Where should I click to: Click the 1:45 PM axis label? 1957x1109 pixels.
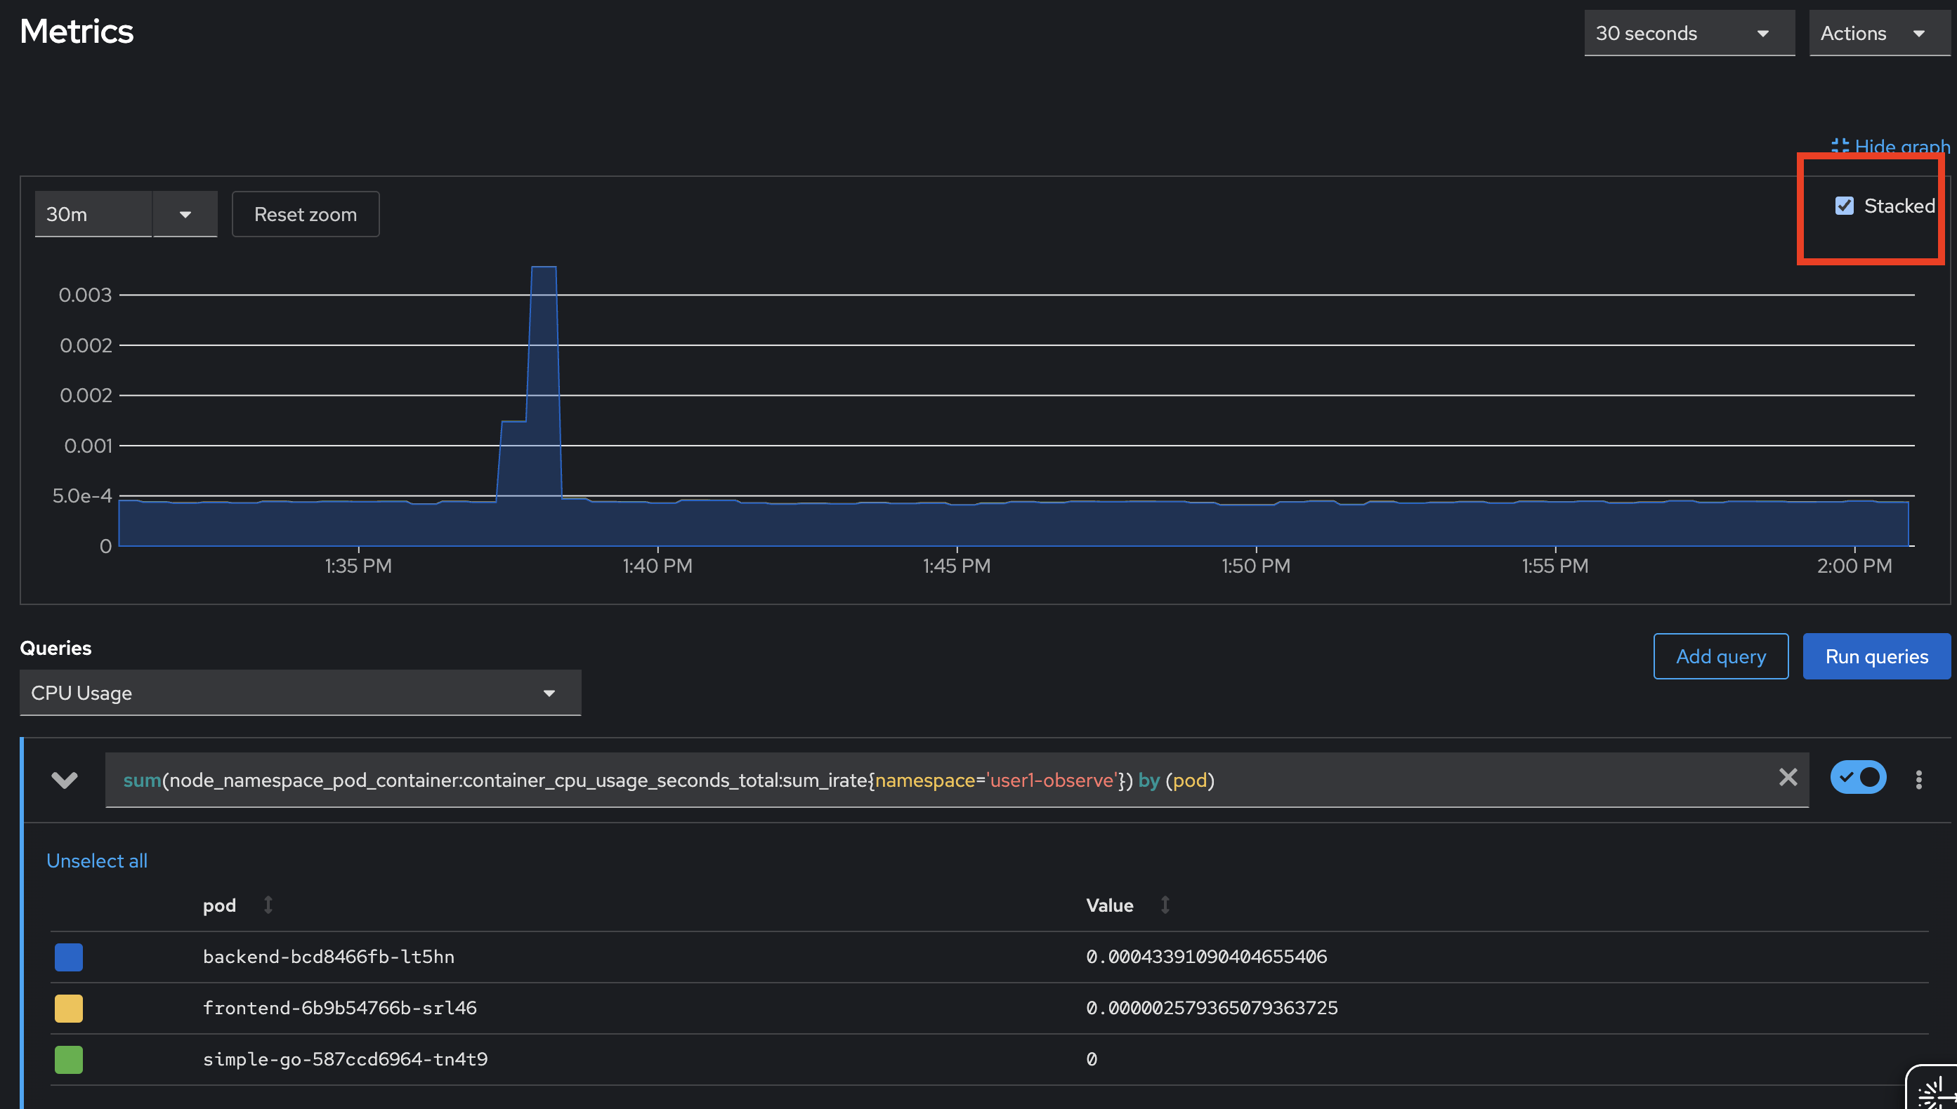click(x=957, y=566)
